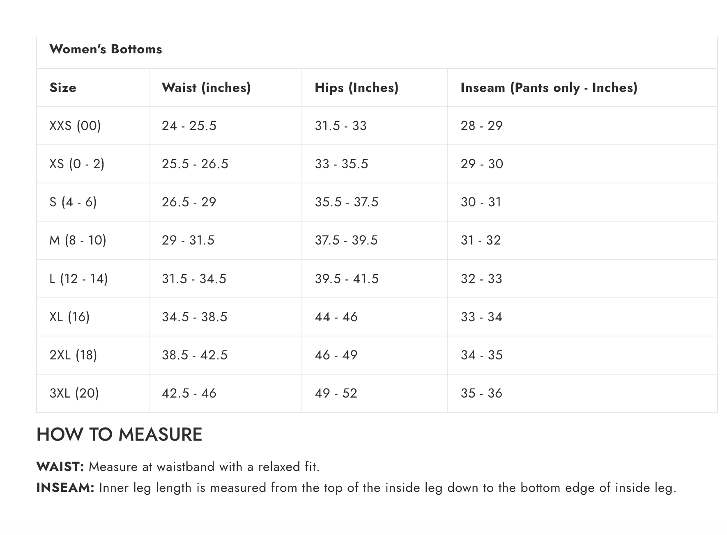
Task: Click the 44 - 46 hips measurement
Action: coord(336,317)
